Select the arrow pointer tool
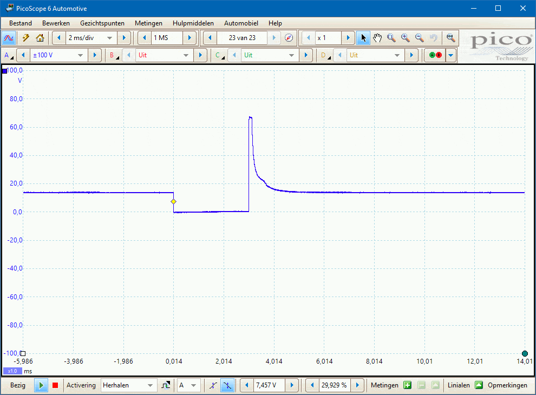Viewport: 536px width, 395px height. (x=363, y=38)
